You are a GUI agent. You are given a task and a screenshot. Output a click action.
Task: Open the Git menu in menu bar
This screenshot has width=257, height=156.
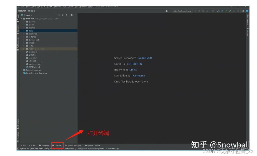[76, 6]
